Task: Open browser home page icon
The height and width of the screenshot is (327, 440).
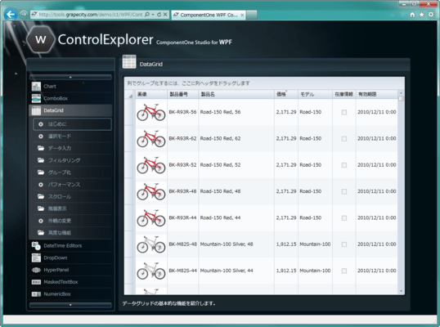Action: pyautogui.click(x=412, y=15)
